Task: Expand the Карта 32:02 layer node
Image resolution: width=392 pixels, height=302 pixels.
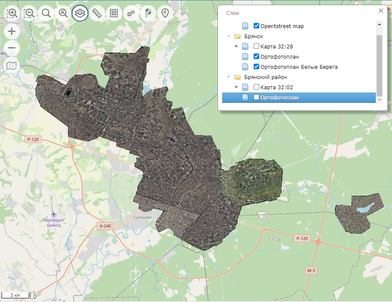Action: click(x=236, y=87)
